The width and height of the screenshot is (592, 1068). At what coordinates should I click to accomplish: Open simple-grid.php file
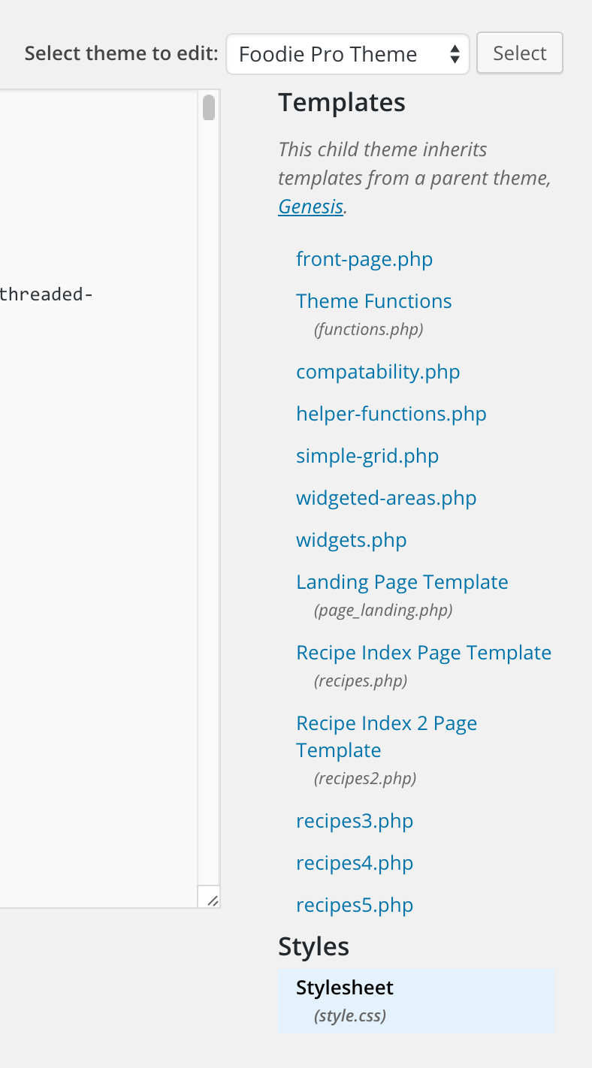pyautogui.click(x=367, y=456)
